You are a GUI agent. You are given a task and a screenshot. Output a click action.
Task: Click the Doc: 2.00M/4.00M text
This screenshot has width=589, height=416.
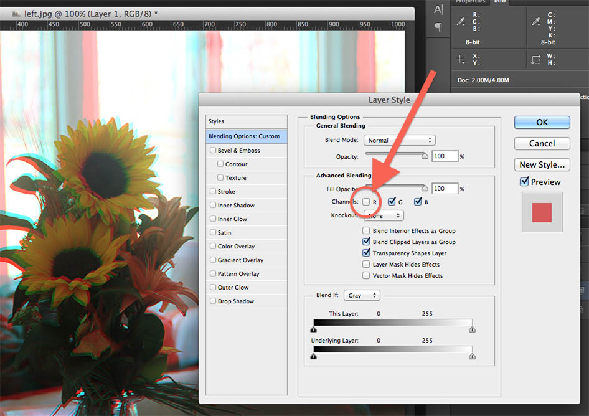pyautogui.click(x=483, y=80)
